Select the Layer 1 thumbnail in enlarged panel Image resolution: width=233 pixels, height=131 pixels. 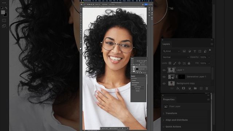click(171, 70)
